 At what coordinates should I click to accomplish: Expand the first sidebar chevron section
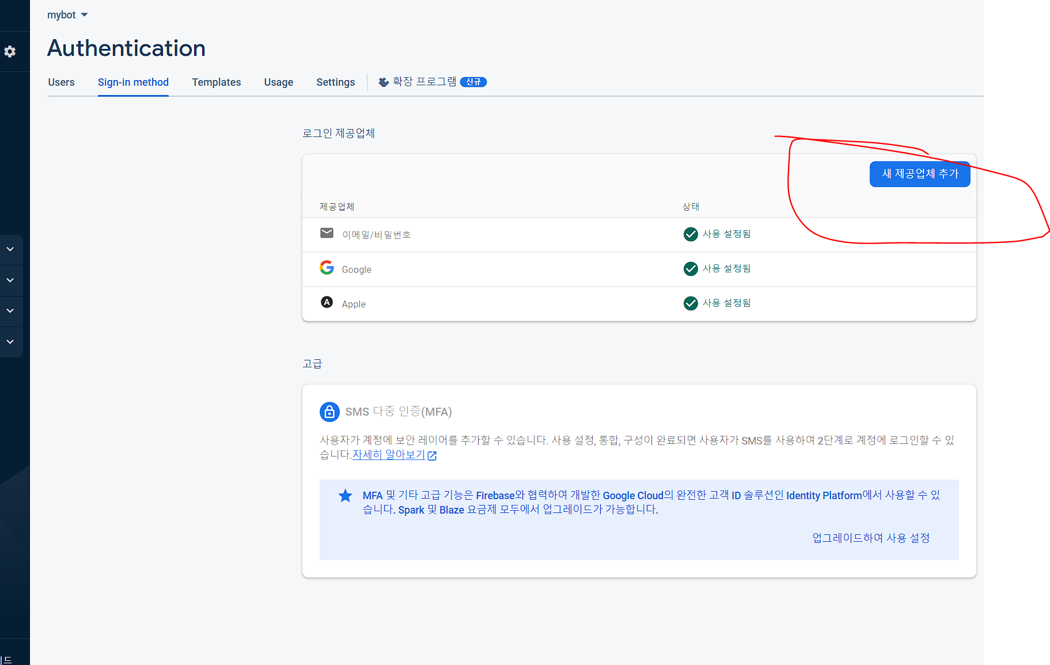coord(10,249)
